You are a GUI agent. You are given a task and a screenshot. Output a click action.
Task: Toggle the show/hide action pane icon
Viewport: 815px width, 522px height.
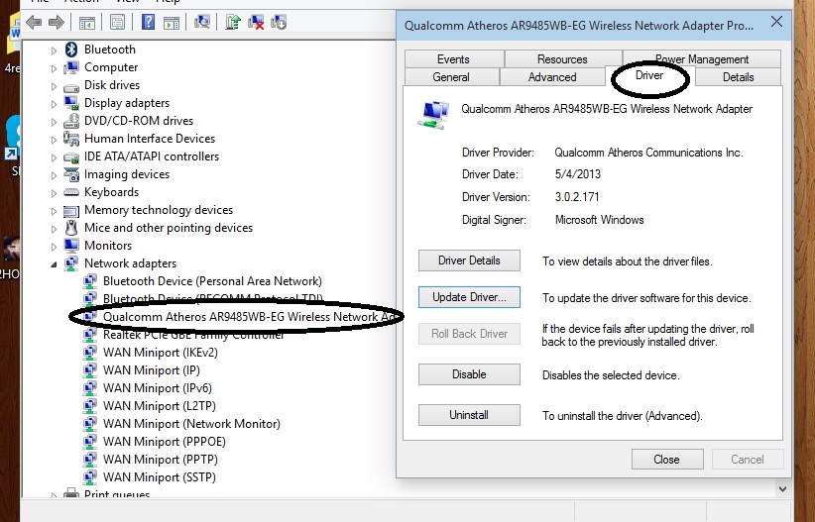(171, 23)
